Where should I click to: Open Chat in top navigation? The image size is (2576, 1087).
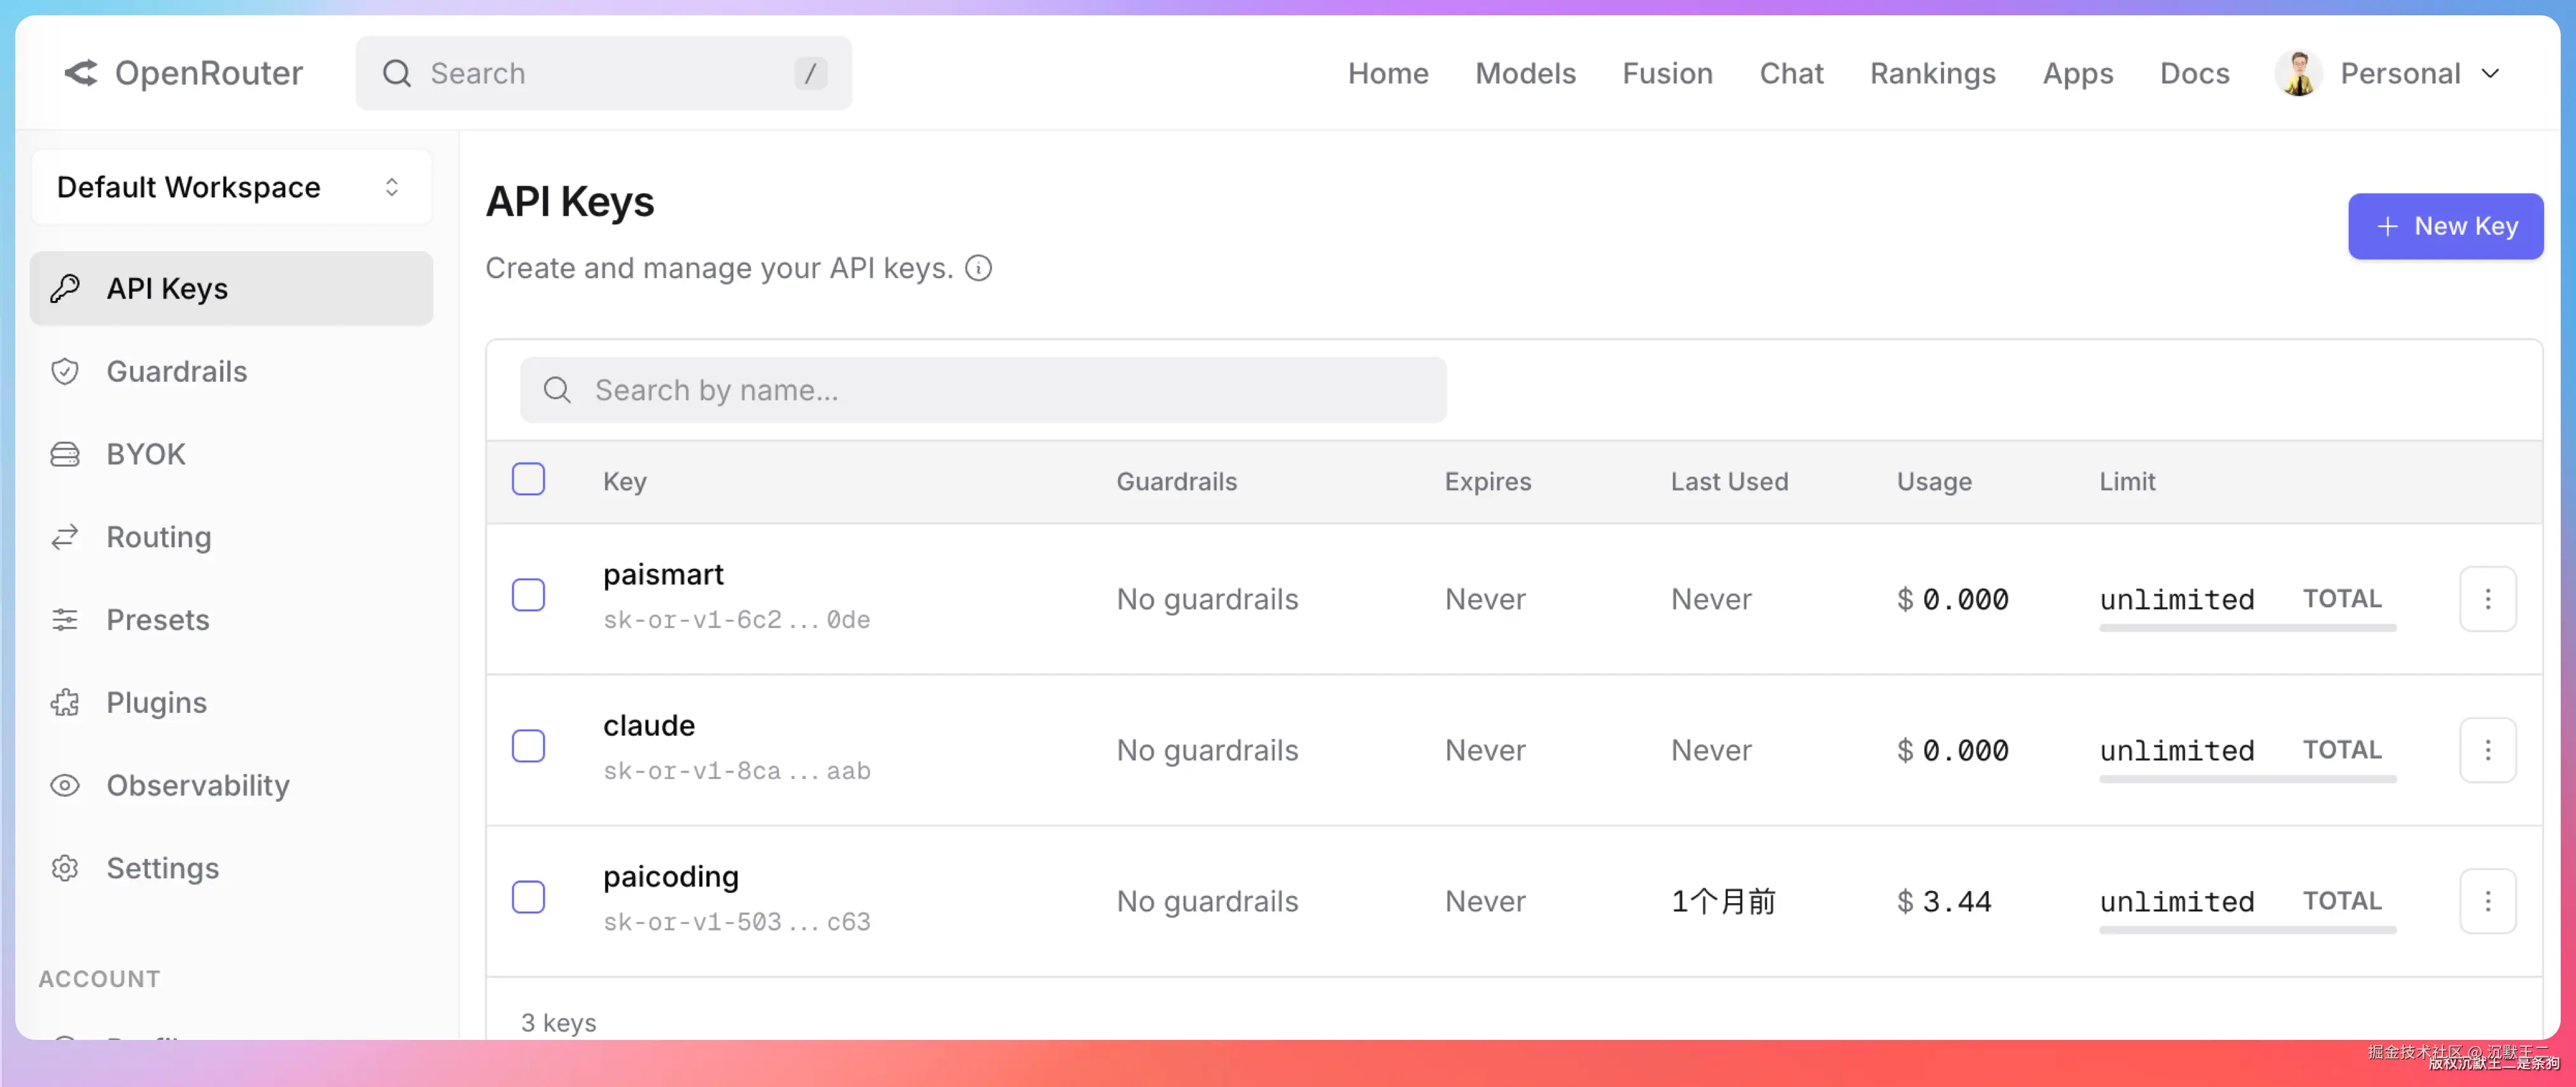tap(1792, 73)
